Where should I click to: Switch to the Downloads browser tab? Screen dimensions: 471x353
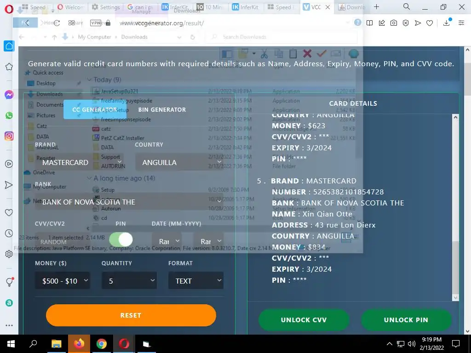click(x=352, y=7)
